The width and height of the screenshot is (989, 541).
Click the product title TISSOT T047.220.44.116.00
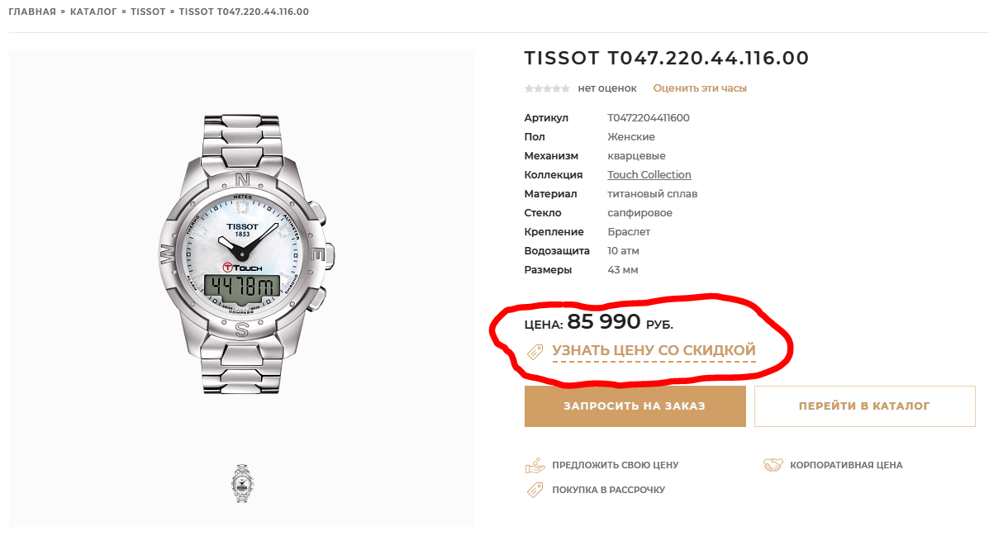tap(667, 59)
